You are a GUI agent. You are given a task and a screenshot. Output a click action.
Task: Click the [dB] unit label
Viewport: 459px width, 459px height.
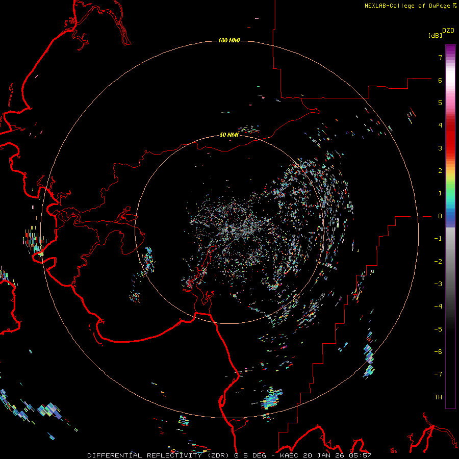click(436, 35)
